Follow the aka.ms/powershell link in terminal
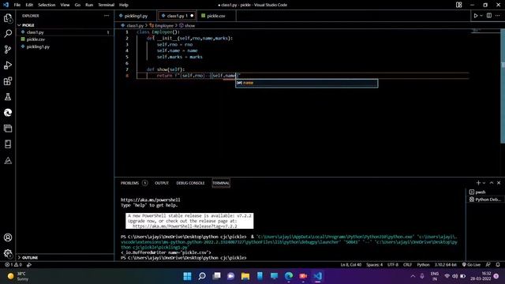 click(x=151, y=200)
